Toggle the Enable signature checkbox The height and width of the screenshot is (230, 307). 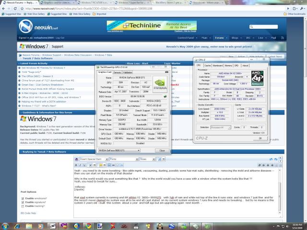pos(22,203)
